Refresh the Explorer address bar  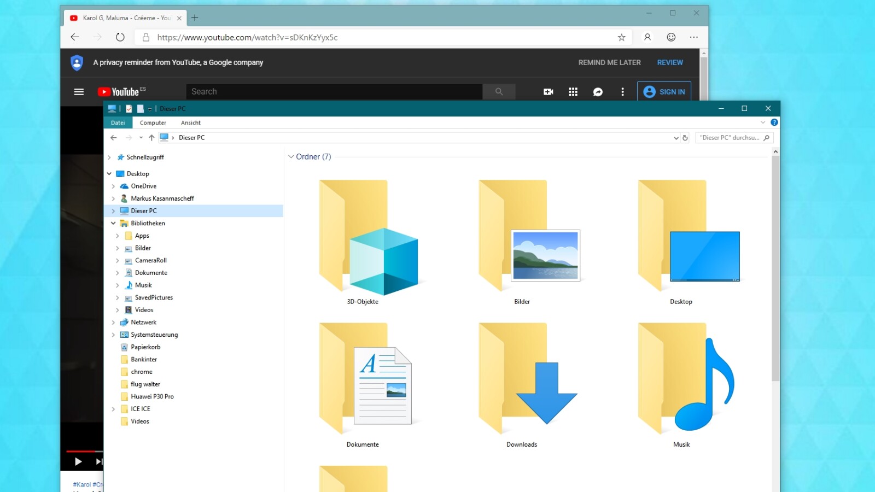685,138
